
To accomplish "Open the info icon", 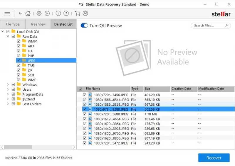I will (x=58, y=14).
